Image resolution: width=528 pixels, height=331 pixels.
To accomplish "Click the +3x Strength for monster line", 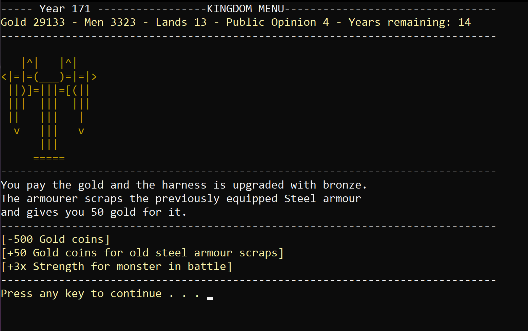I will pyautogui.click(x=117, y=266).
